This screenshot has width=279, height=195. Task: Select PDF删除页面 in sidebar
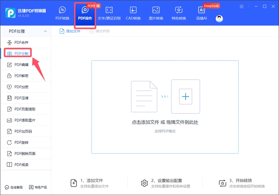(x=26, y=154)
